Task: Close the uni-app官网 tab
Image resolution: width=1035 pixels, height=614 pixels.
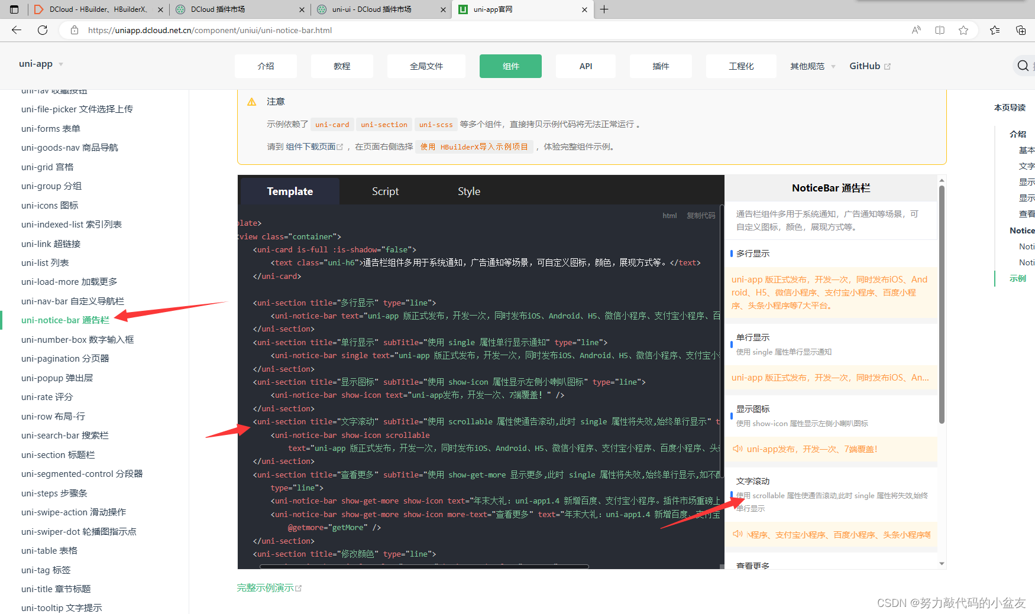Action: click(x=584, y=9)
